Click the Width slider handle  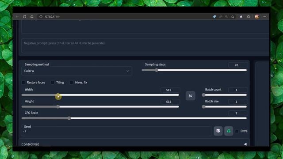58,95
